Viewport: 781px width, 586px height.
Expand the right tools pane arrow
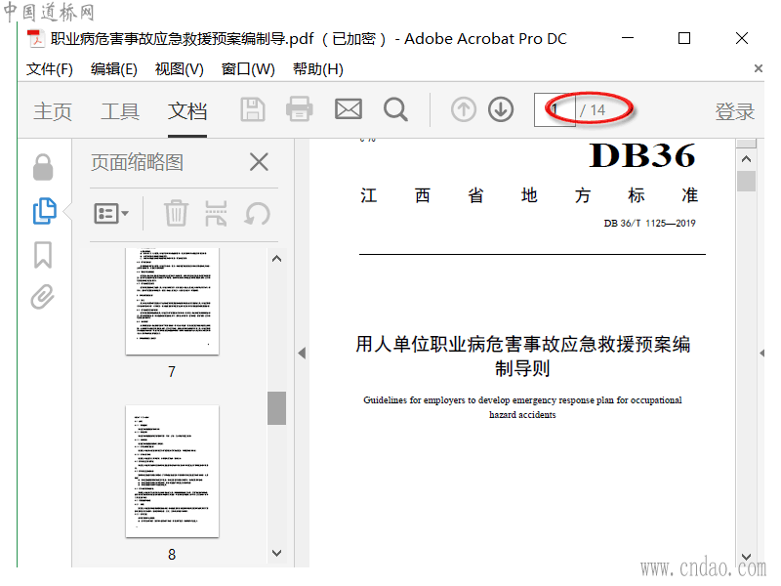[762, 354]
